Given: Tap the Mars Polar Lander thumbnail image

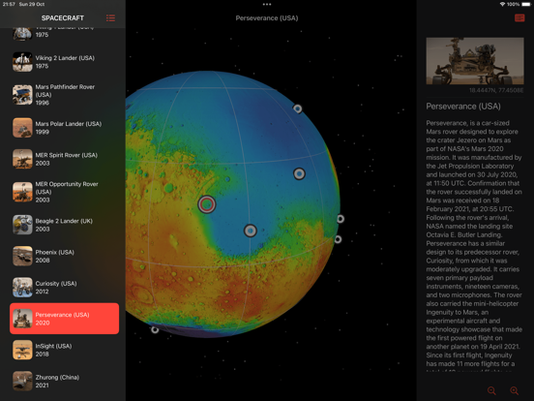Looking at the screenshot, I should coord(22,128).
